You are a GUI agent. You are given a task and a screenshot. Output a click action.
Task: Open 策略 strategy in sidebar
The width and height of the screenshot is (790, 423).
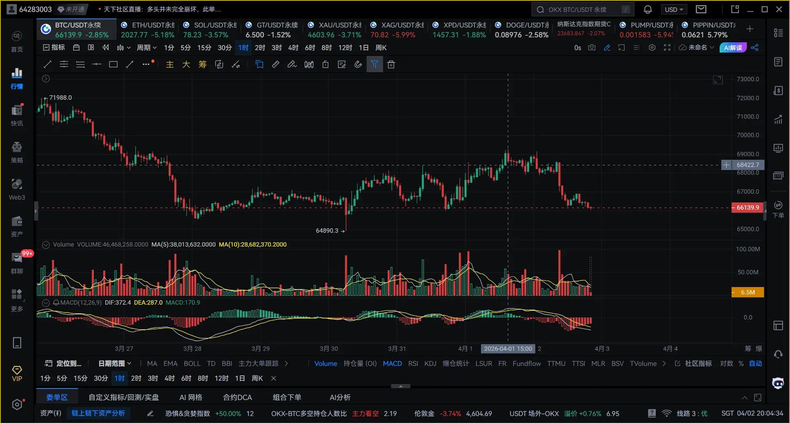pos(17,152)
